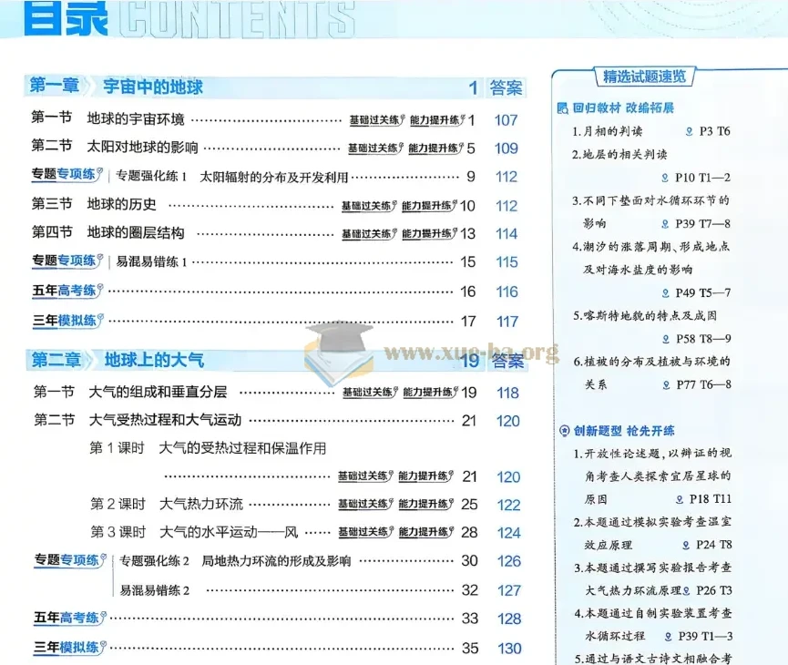This screenshot has width=788, height=665.
Task: Click the pin icon beside P49 T5—7
Action: (666, 293)
